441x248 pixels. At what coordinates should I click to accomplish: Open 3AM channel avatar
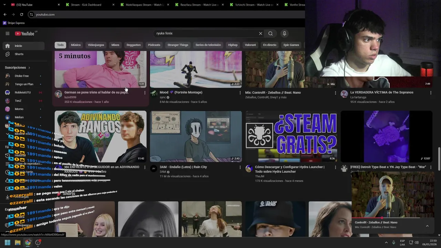(x=154, y=168)
